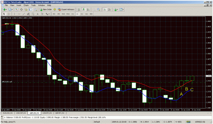Open the Strategy Tester icon
Image resolution: width=213 pixels, height=124 pixels.
click(35, 9)
